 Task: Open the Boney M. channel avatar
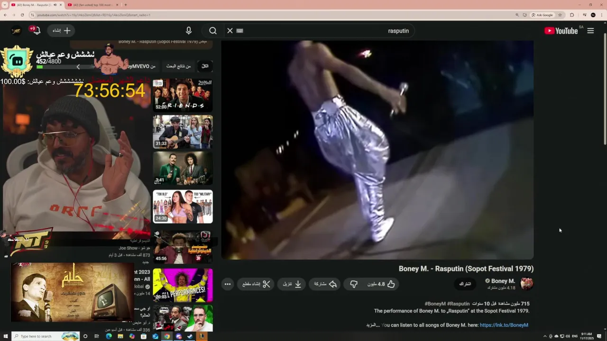[527, 284]
